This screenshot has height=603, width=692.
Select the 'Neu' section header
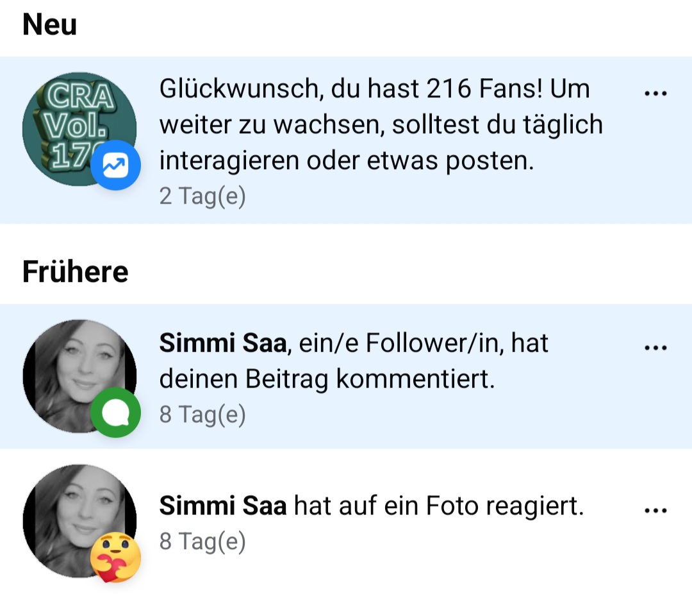(49, 26)
